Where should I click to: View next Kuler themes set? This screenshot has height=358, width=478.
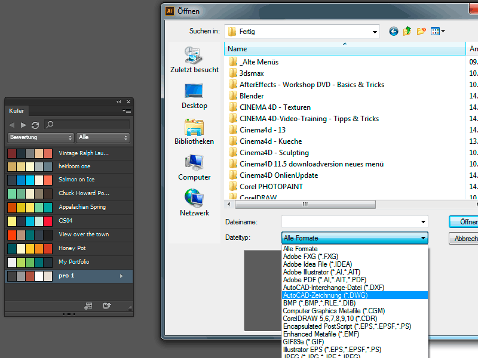coord(23,125)
